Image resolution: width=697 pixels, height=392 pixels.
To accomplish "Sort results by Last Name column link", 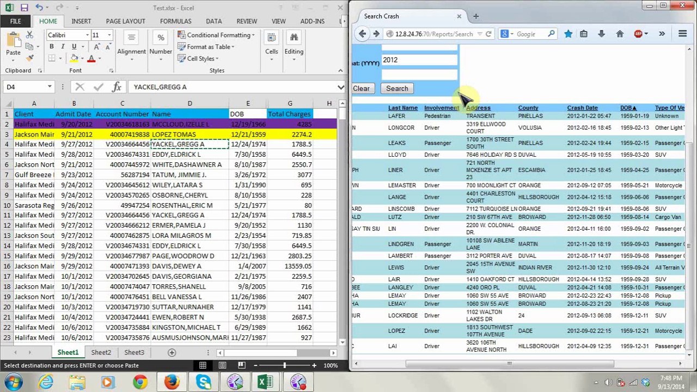I will (403, 108).
